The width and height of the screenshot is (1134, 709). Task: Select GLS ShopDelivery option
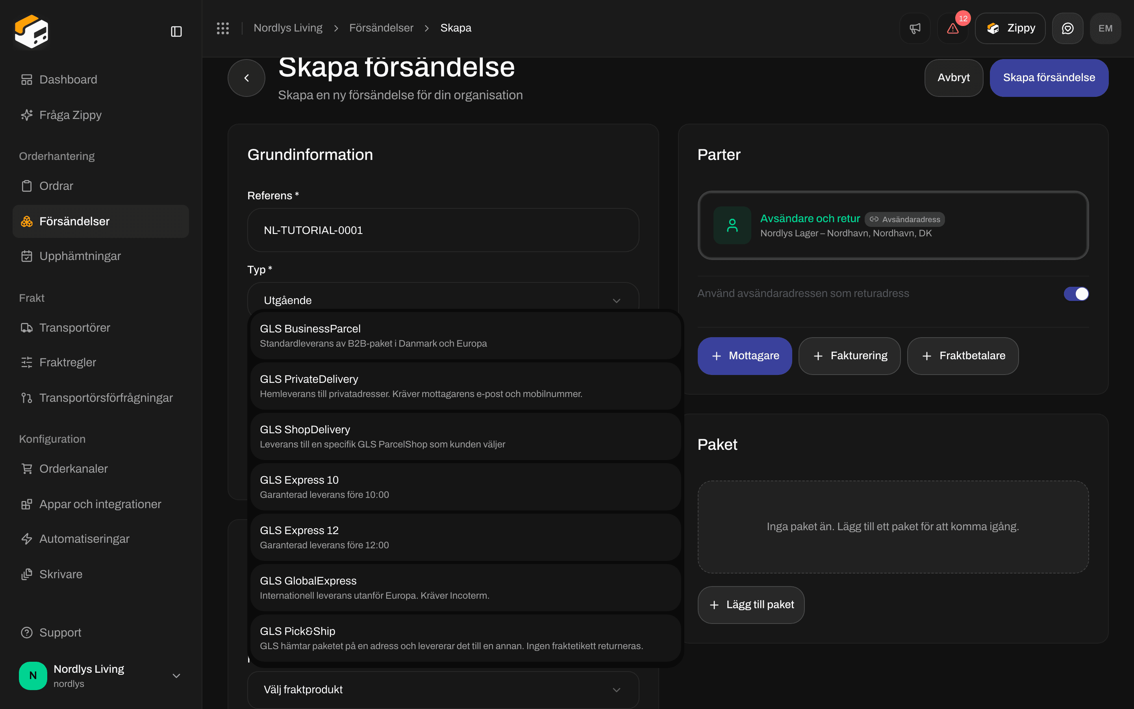[465, 436]
